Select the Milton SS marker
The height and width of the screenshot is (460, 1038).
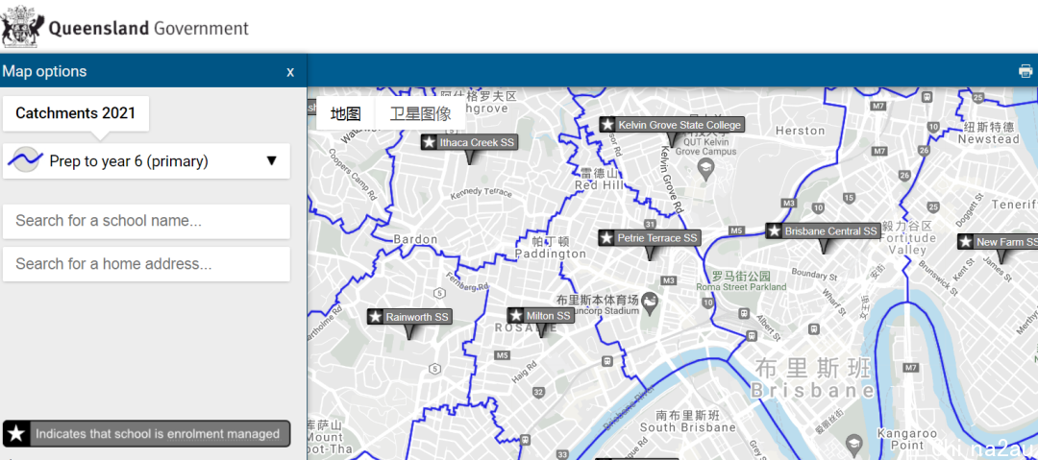point(541,316)
